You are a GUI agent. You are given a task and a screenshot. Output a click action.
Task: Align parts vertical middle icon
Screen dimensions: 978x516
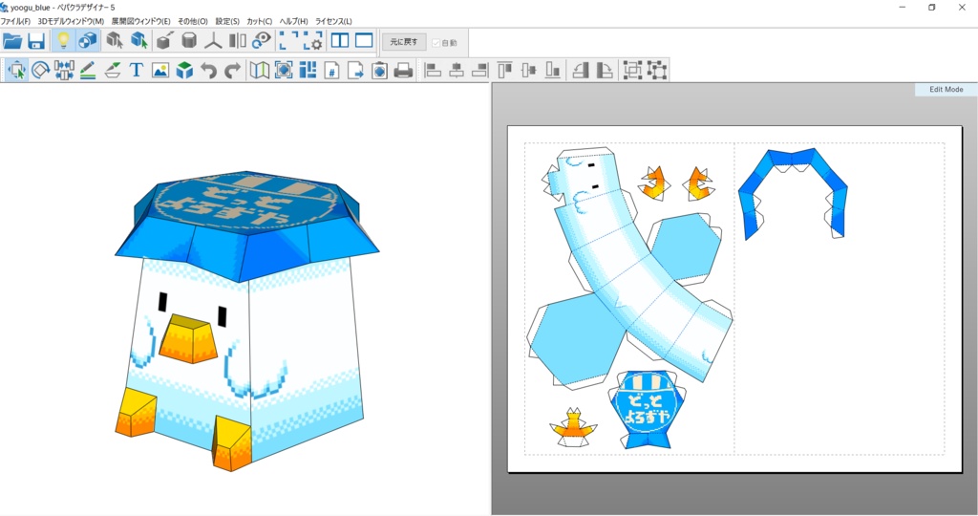pos(529,70)
